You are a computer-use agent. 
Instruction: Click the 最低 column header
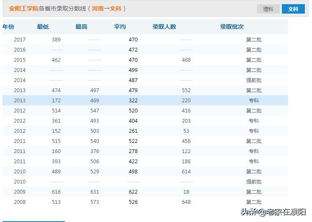click(43, 27)
